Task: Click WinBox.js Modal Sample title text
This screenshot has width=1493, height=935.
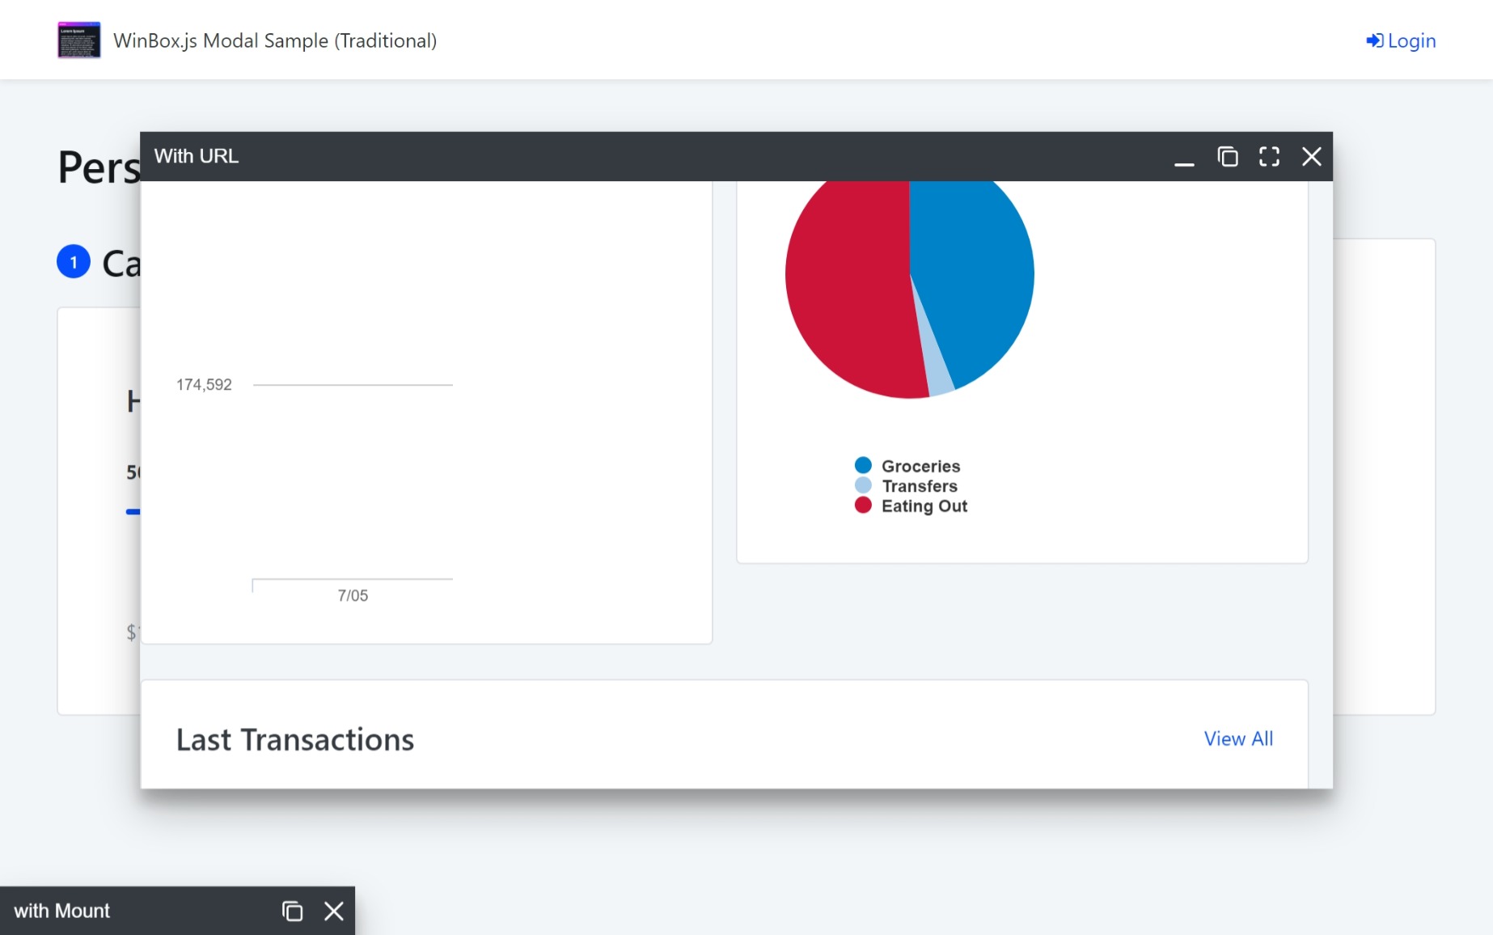Action: tap(275, 40)
